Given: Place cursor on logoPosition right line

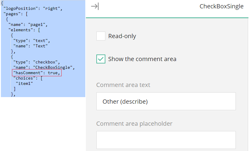Looking at the screenshot, I should (33, 8).
